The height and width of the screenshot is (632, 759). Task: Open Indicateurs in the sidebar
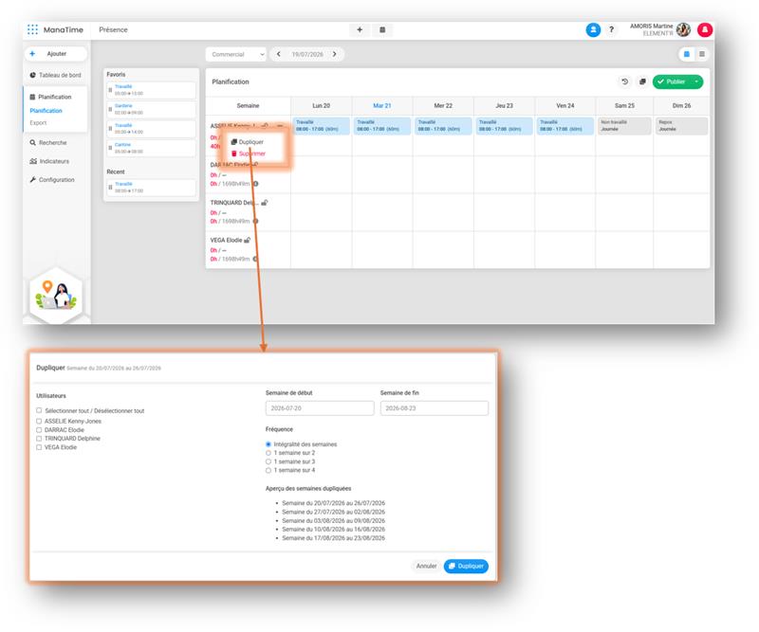click(49, 161)
